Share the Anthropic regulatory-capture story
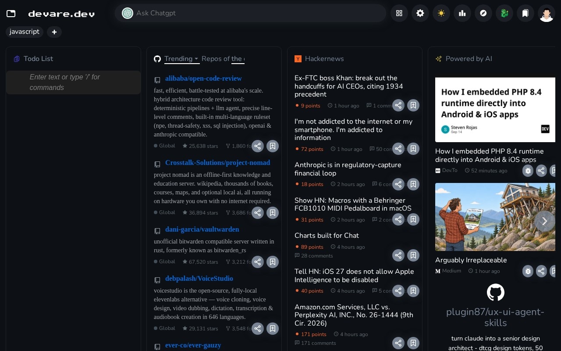The image size is (561, 351). point(398,184)
